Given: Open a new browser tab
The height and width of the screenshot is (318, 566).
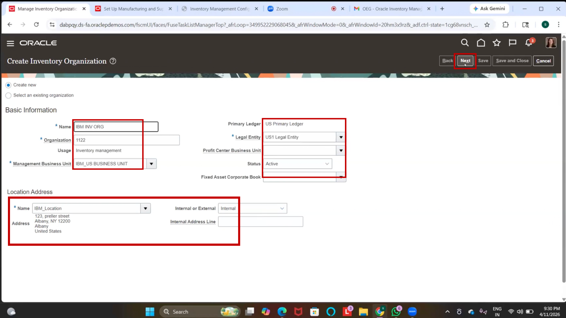Looking at the screenshot, I should pos(442,9).
